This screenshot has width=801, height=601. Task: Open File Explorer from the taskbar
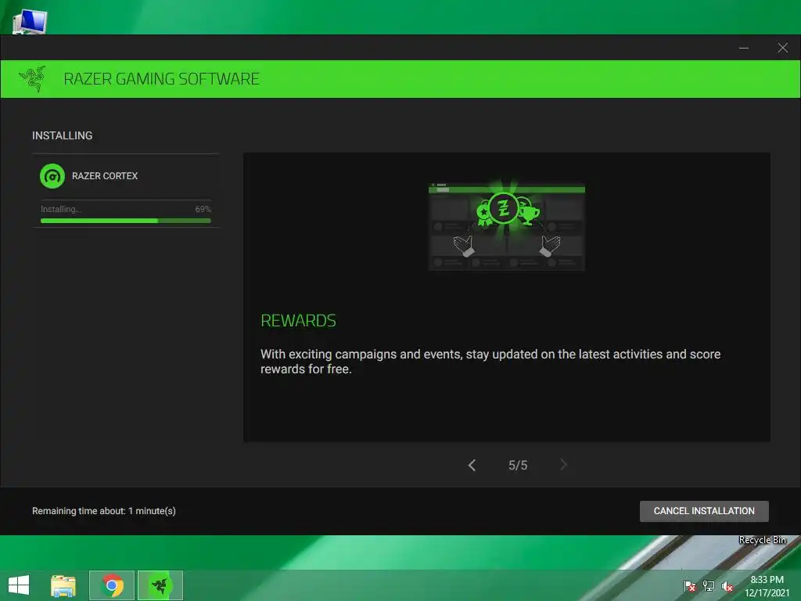[63, 585]
